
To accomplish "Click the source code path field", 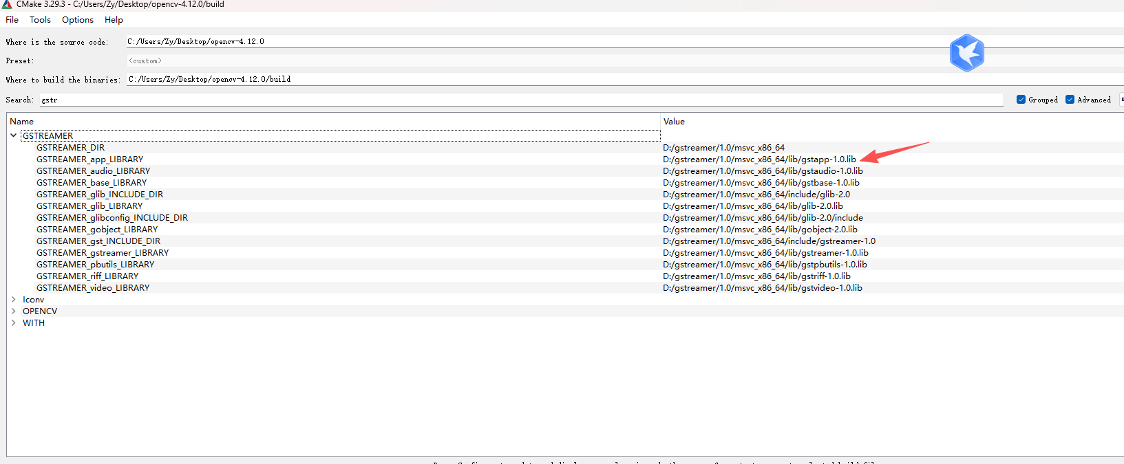I will coord(624,41).
